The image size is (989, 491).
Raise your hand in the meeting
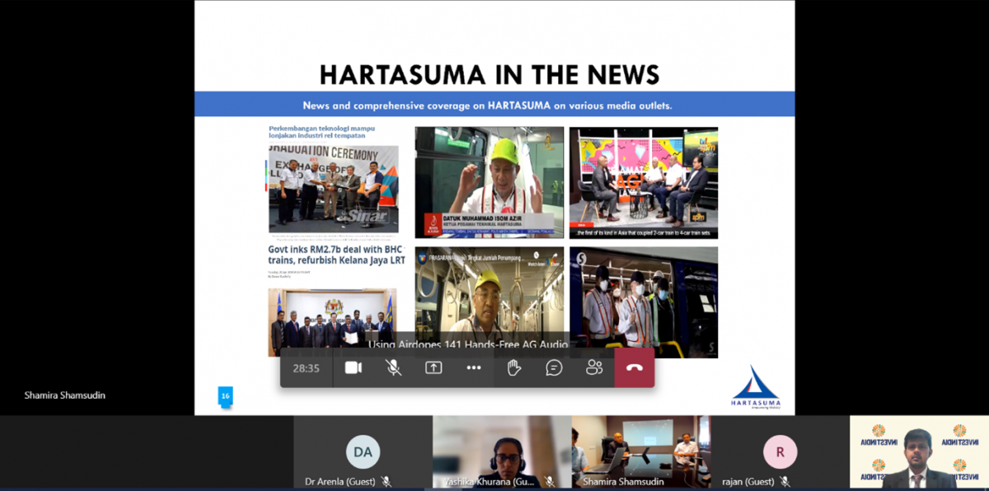[x=514, y=367]
